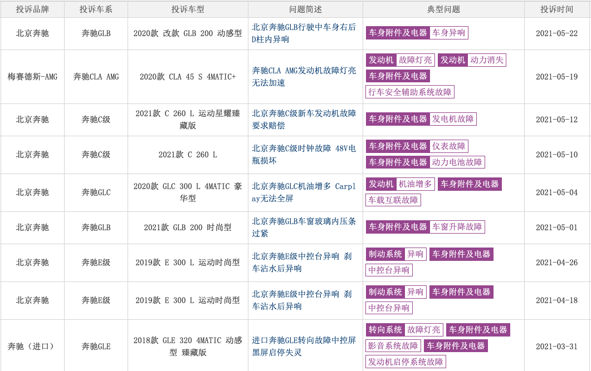Screen dimensions: 591x371
Task: Click the 仪表故障 tag
Action: [x=448, y=146]
